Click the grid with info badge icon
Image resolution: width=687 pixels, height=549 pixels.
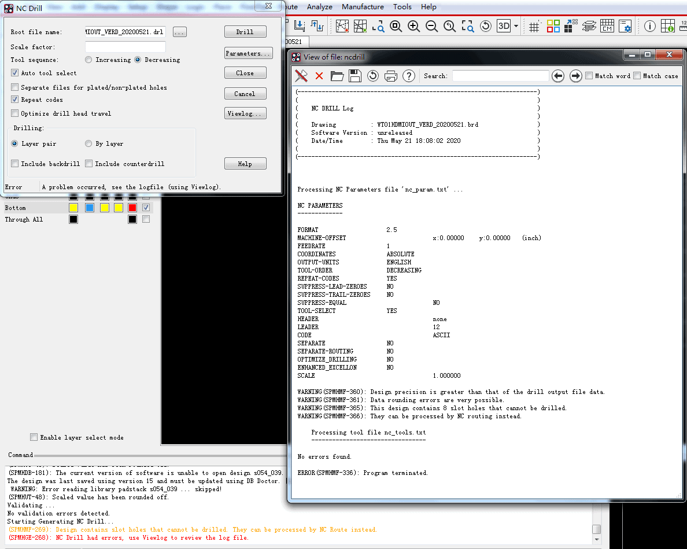pyautogui.click(x=668, y=26)
